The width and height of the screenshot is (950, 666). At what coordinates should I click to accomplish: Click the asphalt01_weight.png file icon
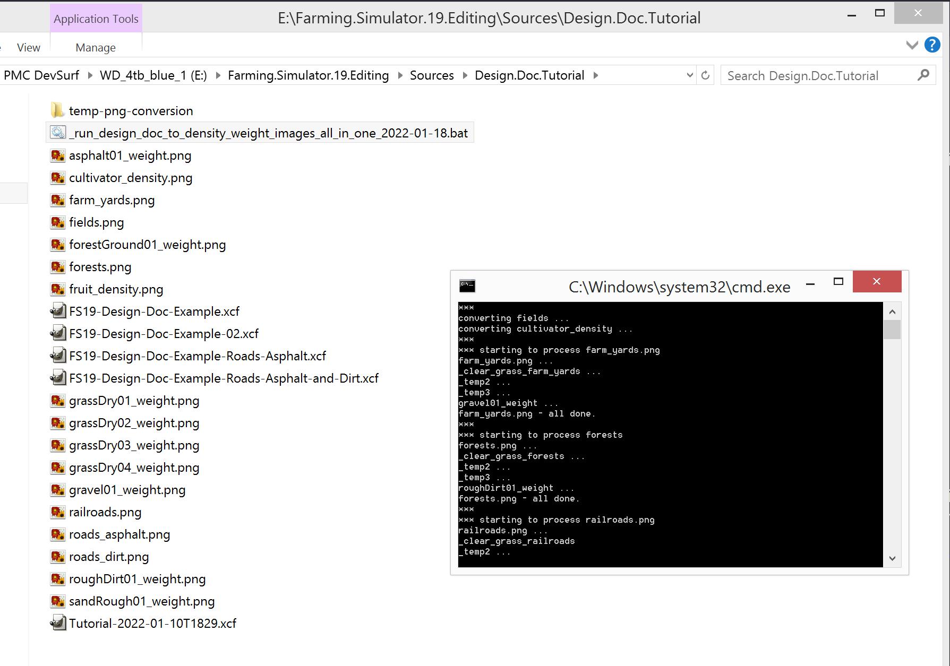58,155
